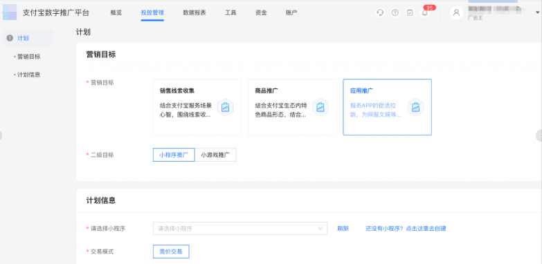Viewport: 542px width, 264px height.
Task: Click icon on 销售线索收集 card
Action: click(x=225, y=107)
